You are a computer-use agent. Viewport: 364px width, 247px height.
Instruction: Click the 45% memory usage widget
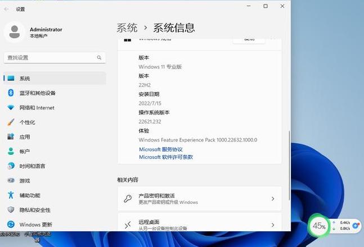pos(319,226)
